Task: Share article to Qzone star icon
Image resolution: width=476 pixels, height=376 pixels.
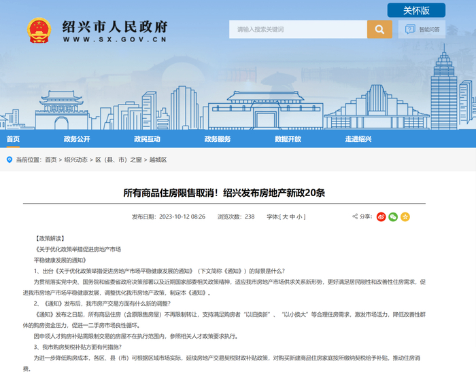Action: [405, 217]
